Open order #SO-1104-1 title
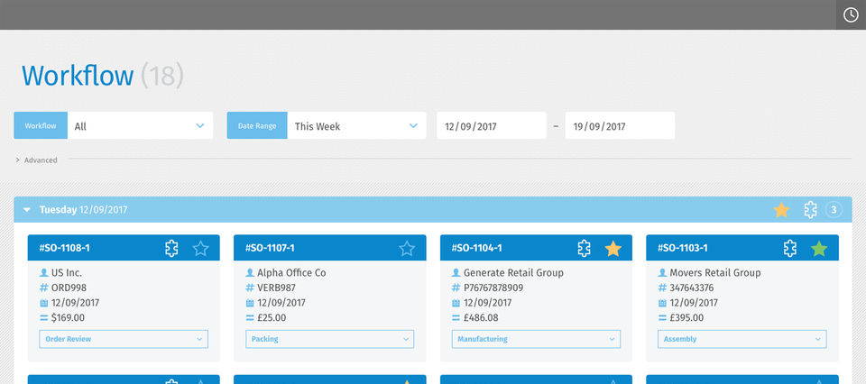Image resolution: width=866 pixels, height=384 pixels. point(476,248)
